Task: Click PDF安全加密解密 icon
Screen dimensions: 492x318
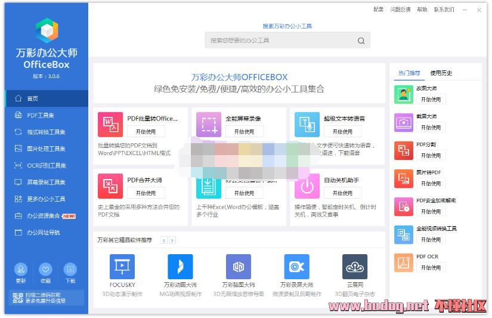Action: tap(404, 206)
